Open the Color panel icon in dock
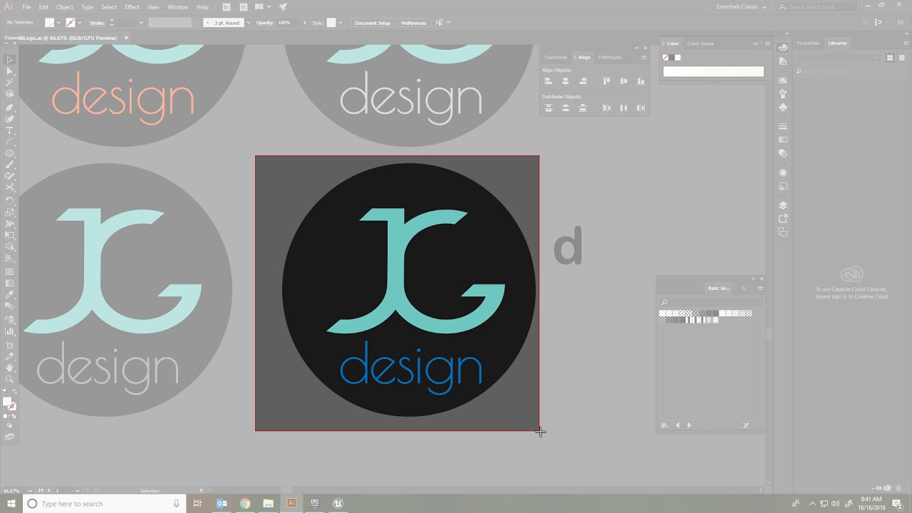This screenshot has width=912, height=513. (x=783, y=47)
